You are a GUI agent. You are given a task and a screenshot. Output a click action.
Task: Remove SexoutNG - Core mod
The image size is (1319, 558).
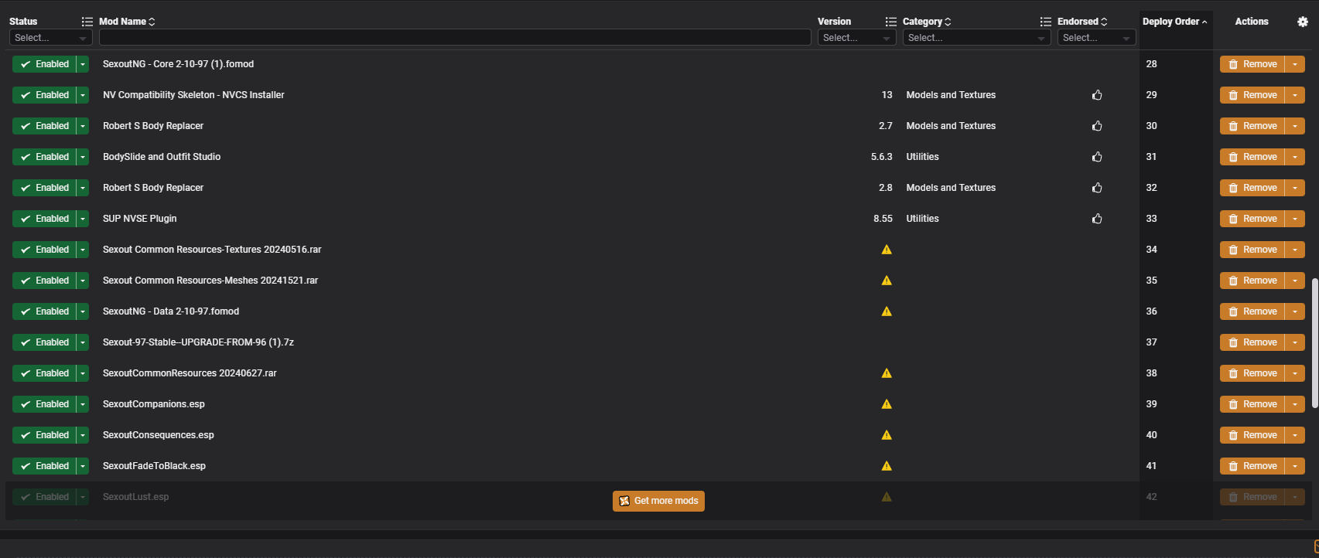tap(1252, 64)
